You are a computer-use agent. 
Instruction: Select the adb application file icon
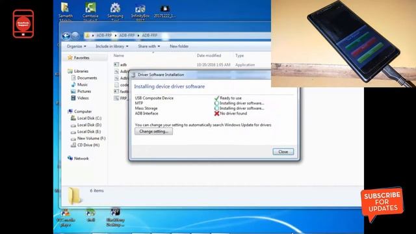pyautogui.click(x=116, y=64)
